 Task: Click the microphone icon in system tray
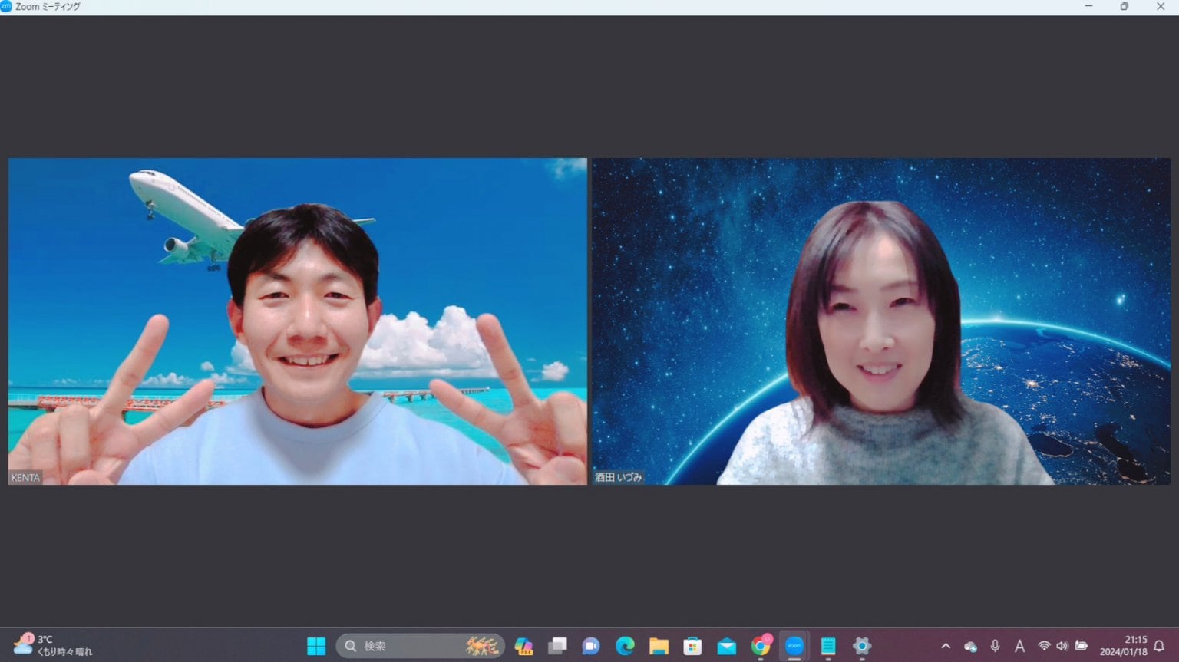[x=995, y=646]
